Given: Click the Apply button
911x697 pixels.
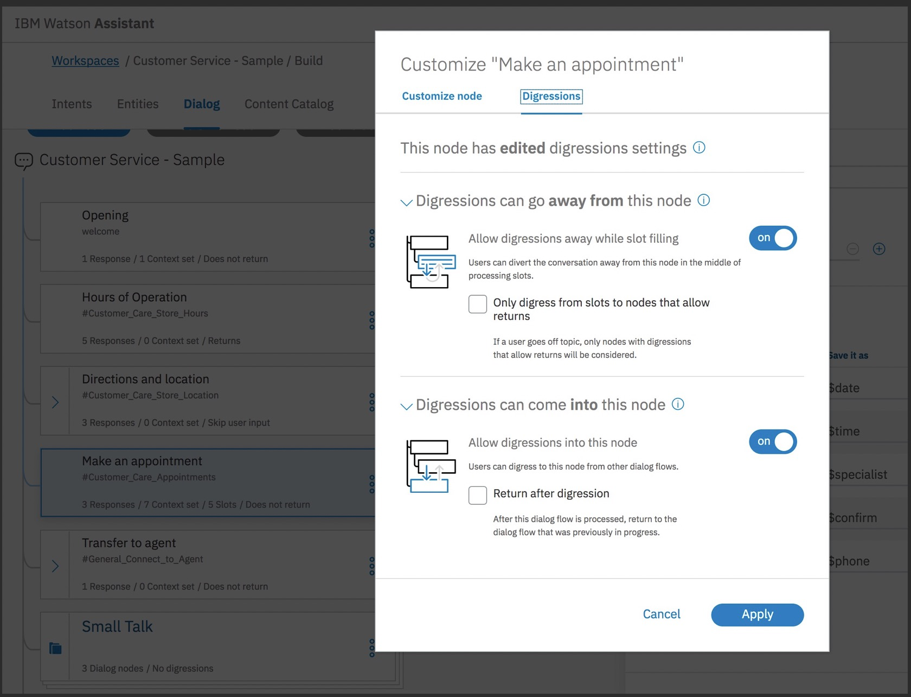Looking at the screenshot, I should click(x=758, y=614).
